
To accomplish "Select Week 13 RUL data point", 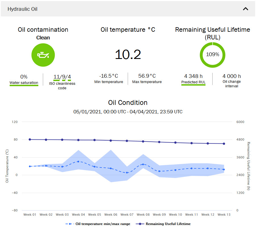I will coord(224,144).
